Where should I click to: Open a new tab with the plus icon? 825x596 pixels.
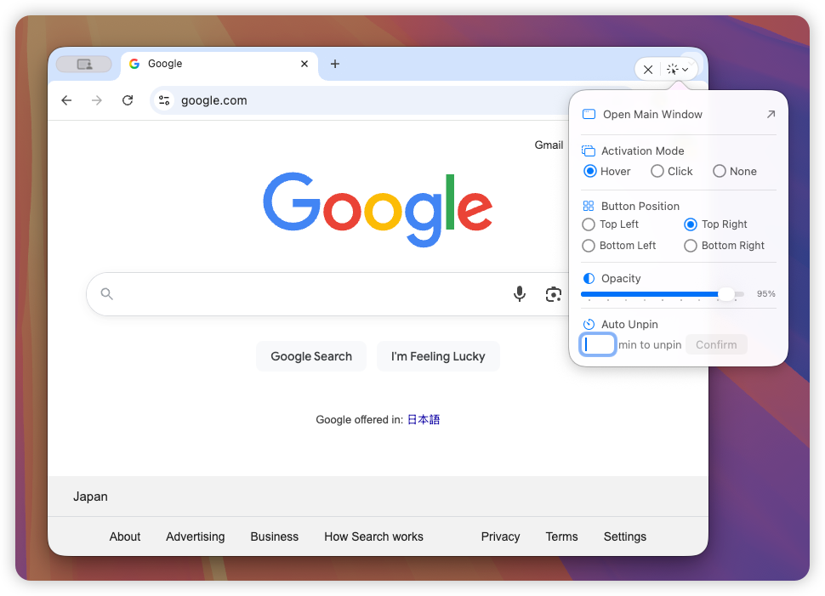[334, 64]
